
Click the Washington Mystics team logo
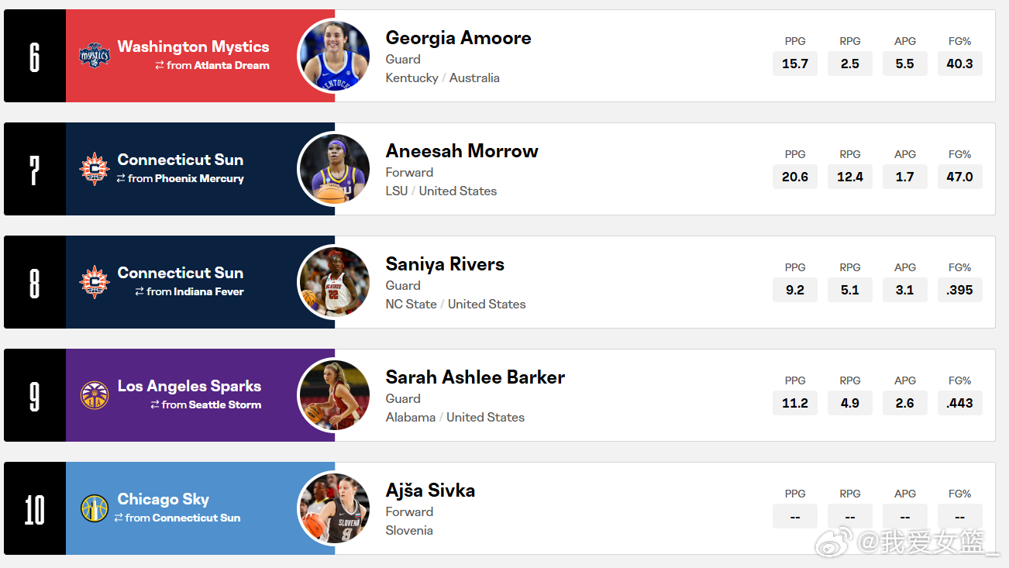[x=95, y=56]
